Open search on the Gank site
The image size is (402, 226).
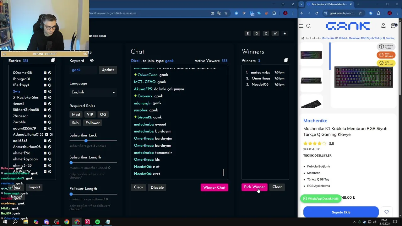click(x=309, y=26)
